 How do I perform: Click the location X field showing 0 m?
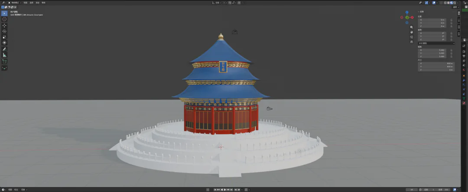click(x=432, y=19)
